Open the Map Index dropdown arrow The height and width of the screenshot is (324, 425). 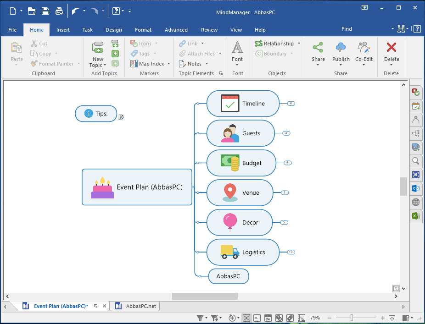(x=168, y=64)
